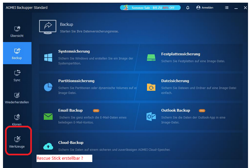The height and width of the screenshot is (168, 251).
Task: Click the green disk Festplattensicherung icon
Action: click(151, 58)
